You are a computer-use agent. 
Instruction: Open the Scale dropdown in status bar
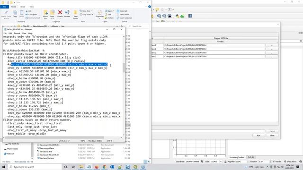coord(221,161)
